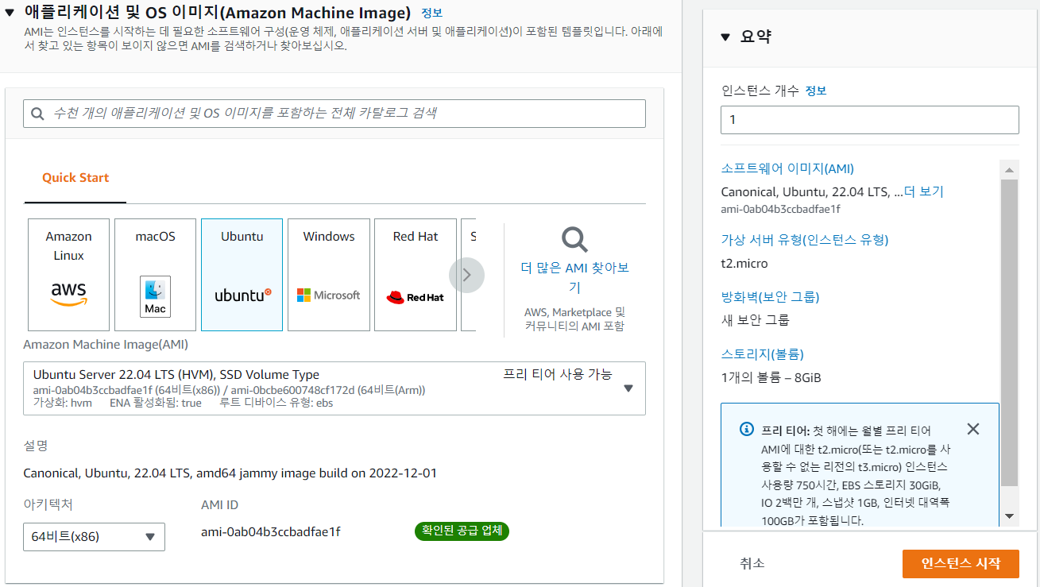Click the magnifier icon for more AMIs
This screenshot has height=587, width=1040.
coord(574,238)
